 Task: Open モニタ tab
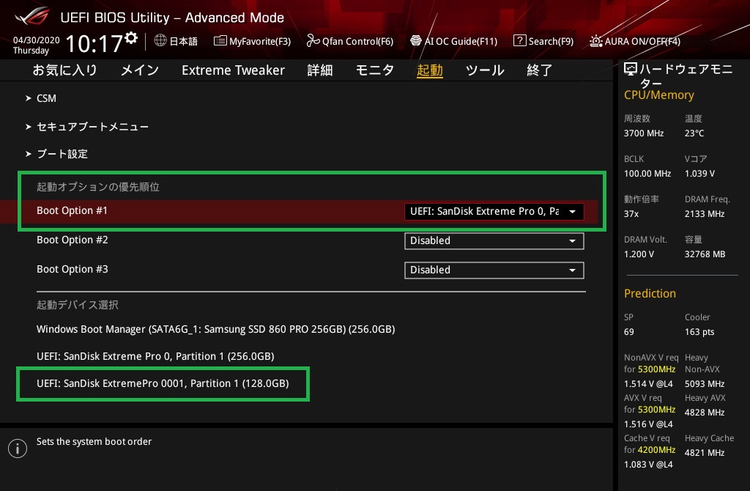point(374,70)
